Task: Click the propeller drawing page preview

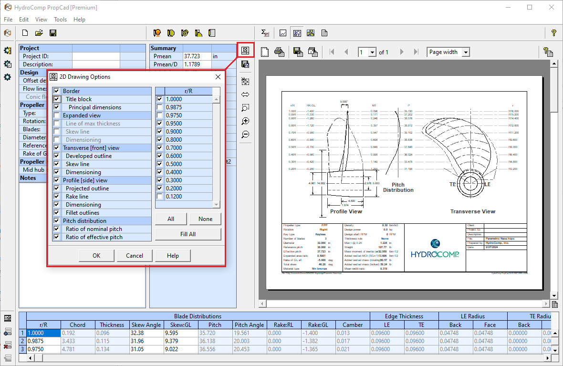Action: point(404,182)
